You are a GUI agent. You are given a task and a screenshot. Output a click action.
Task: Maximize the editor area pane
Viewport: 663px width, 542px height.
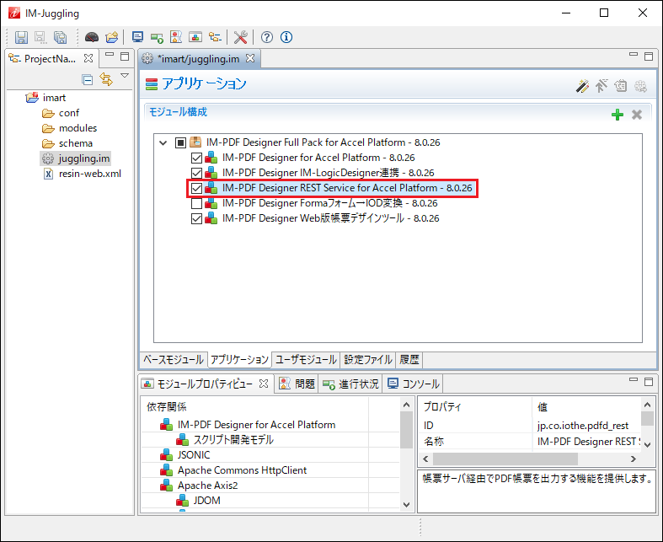(648, 56)
